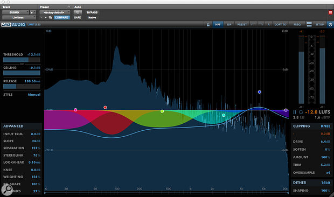This screenshot has width=334, height=197.
Task: Click the red plugin target icon
Action: click(330, 12)
